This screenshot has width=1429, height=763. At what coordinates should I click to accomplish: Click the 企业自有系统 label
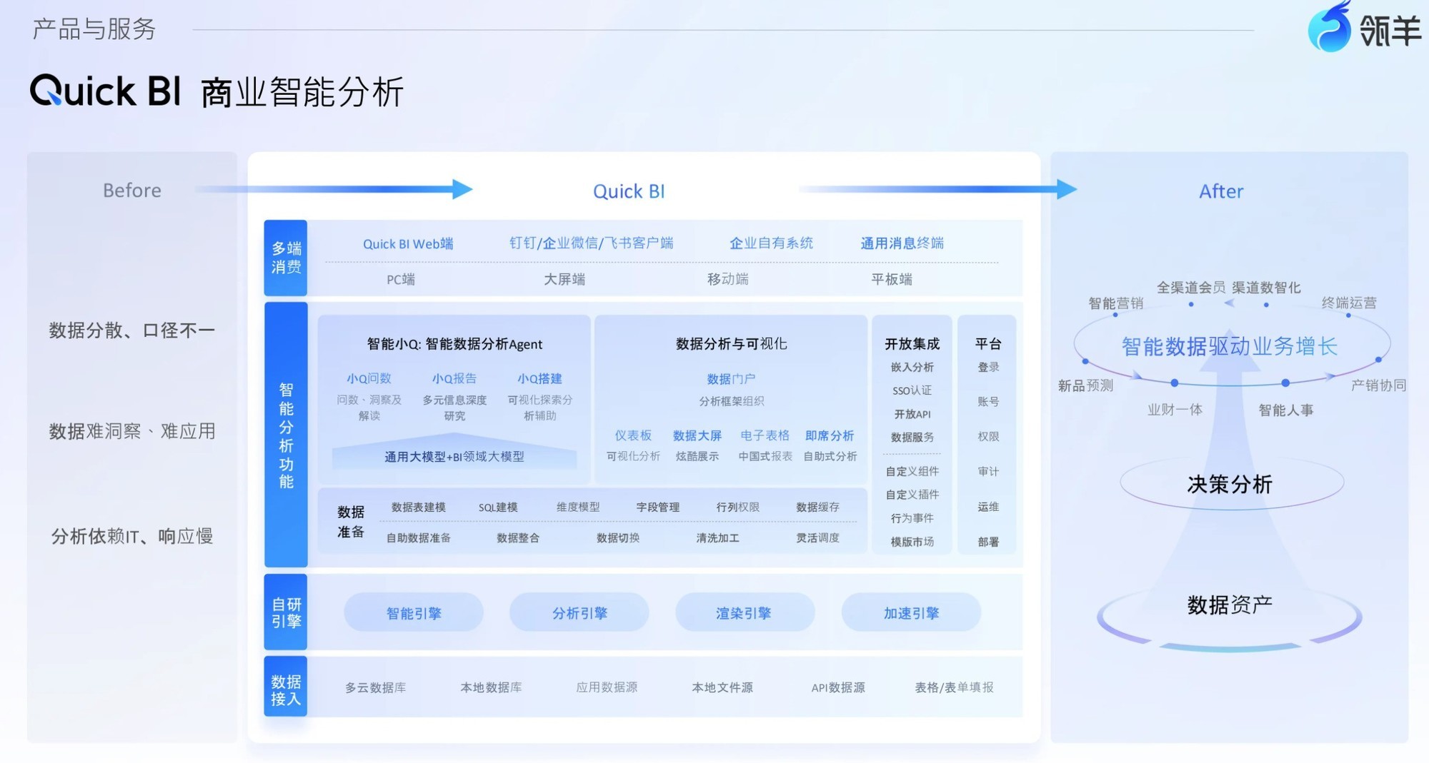(771, 243)
